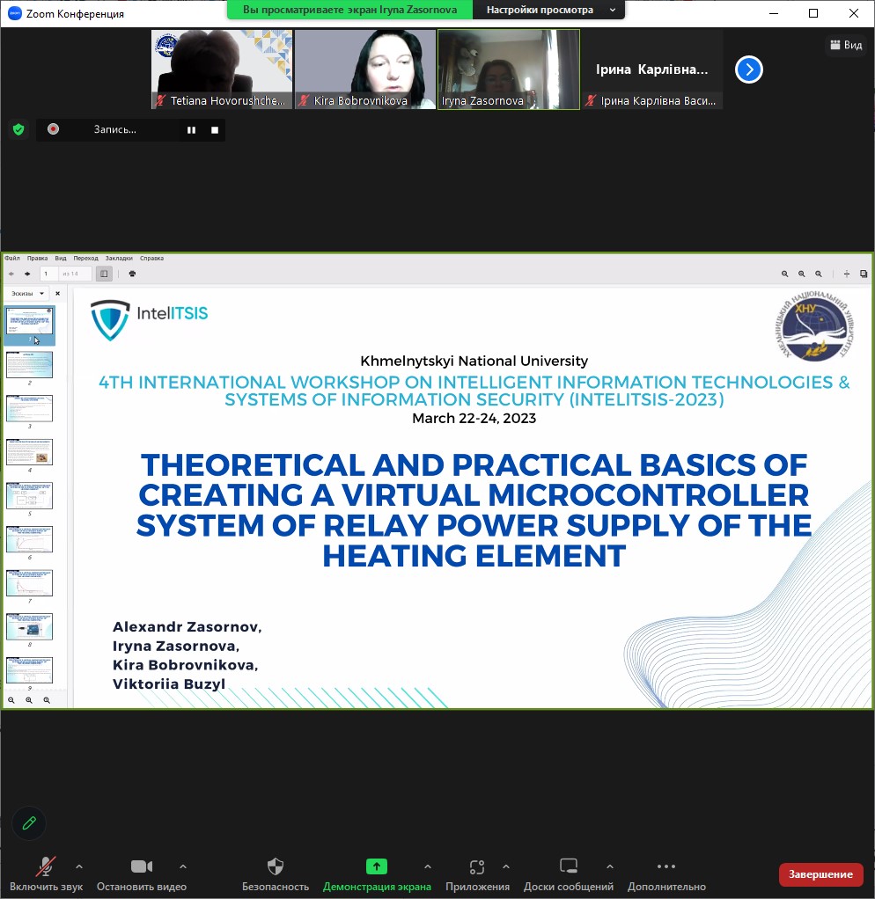The height and width of the screenshot is (899, 875).
Task: Open the Приложения apps panel
Action: 477,873
